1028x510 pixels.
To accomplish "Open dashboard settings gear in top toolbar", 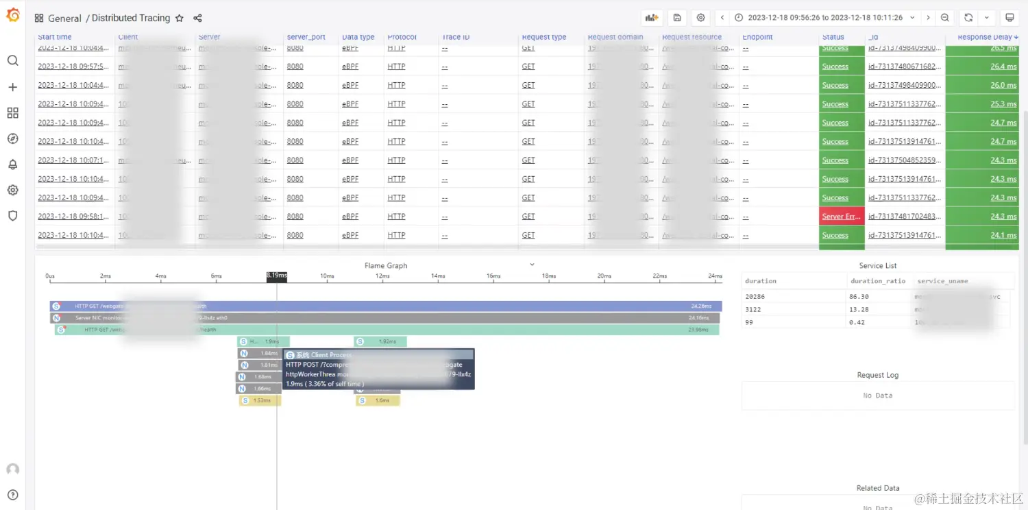I will [700, 17].
